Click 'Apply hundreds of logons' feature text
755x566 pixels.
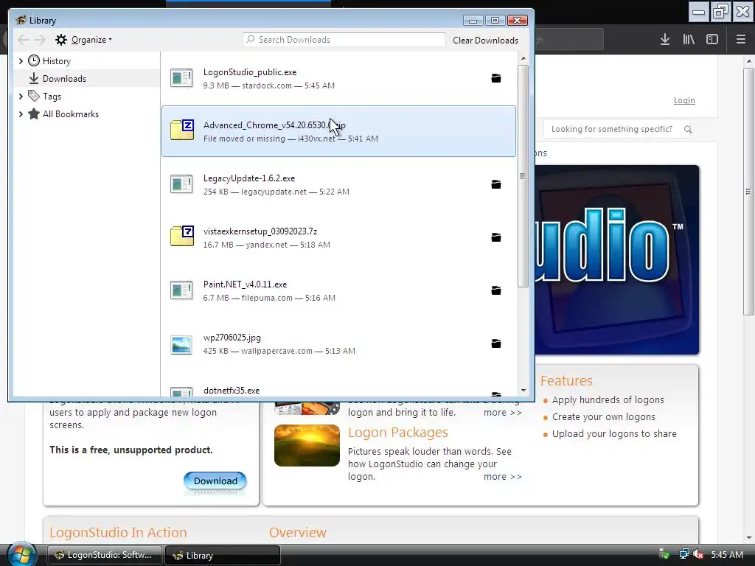pos(608,400)
